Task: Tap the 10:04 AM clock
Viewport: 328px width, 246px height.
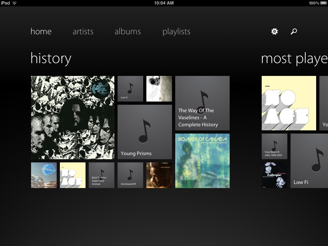Action: [164, 3]
